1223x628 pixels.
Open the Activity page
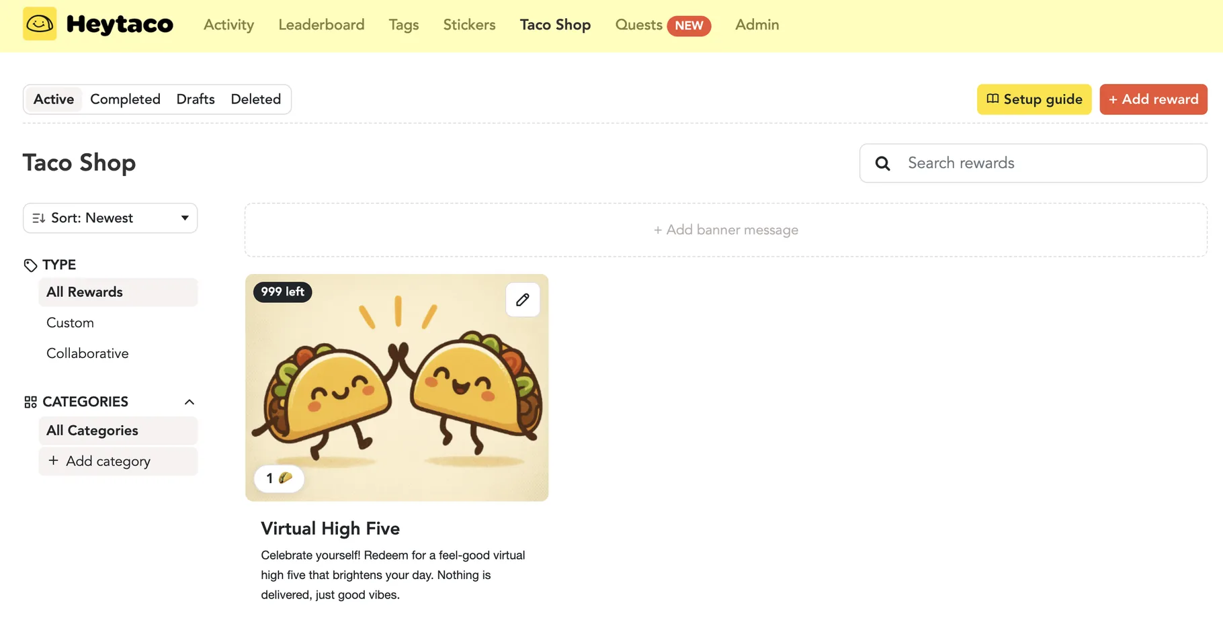tap(228, 25)
